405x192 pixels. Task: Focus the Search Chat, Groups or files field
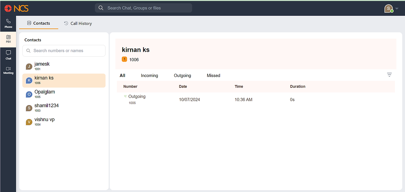pos(143,8)
